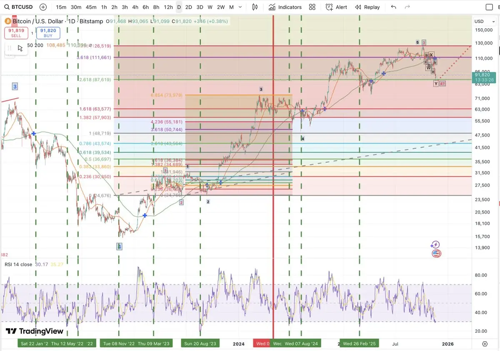The height and width of the screenshot is (351, 500).
Task: Click the Wed 07 Aug '24 date label
Action: click(x=301, y=344)
